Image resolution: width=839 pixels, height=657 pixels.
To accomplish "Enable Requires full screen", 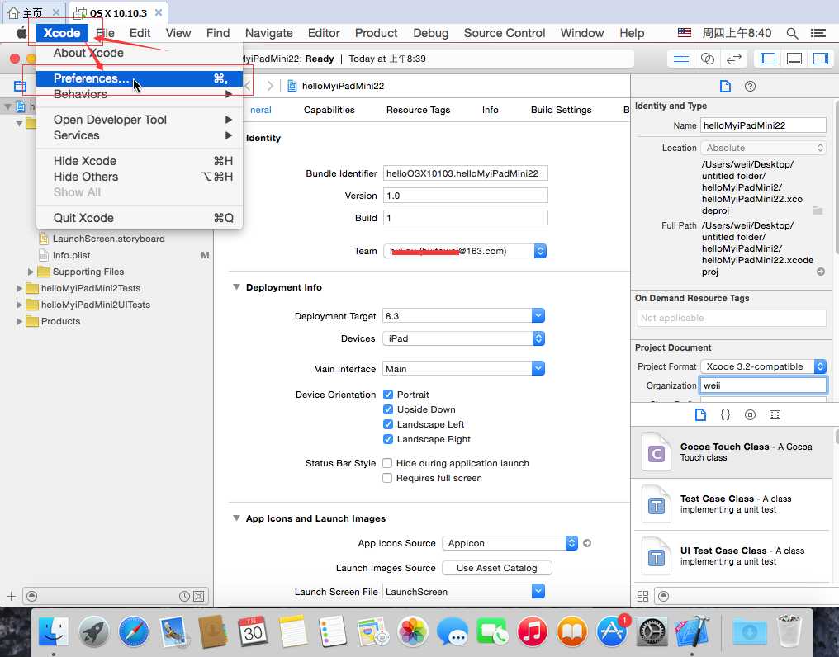I will [387, 478].
